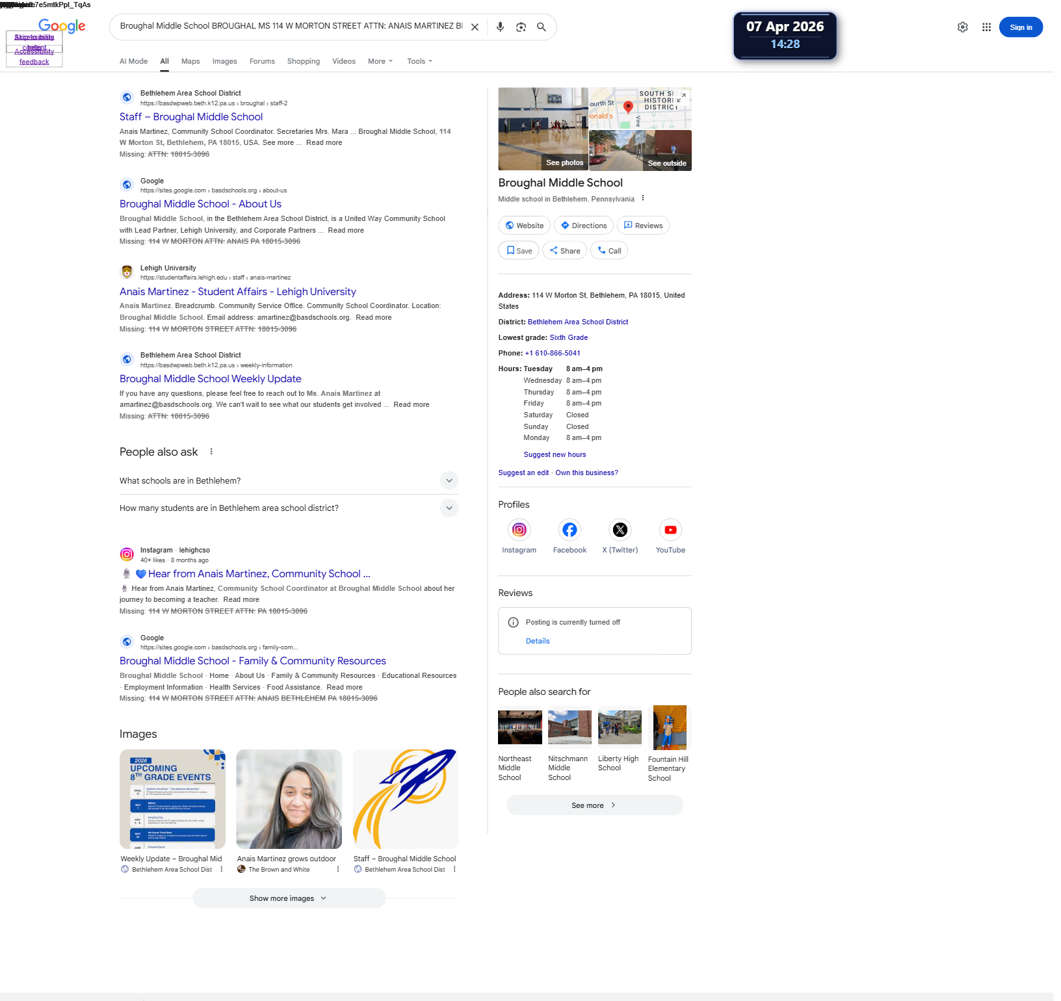Image resolution: width=1061 pixels, height=1001 pixels.
Task: Expand 'How many students are in Bethlehem' question
Action: pyautogui.click(x=289, y=508)
